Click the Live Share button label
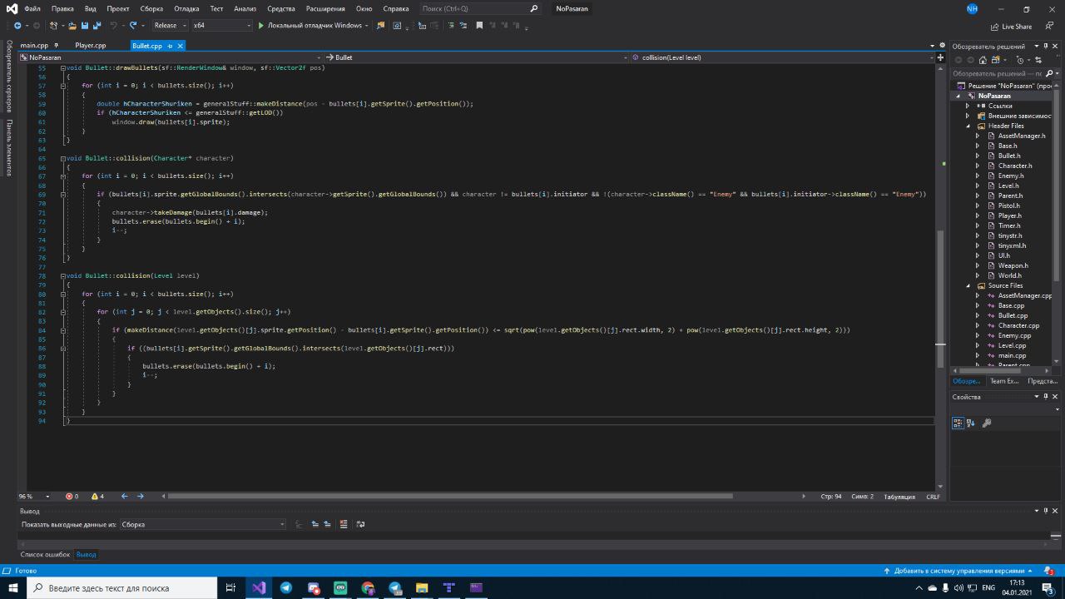The image size is (1065, 599). click(x=1017, y=26)
